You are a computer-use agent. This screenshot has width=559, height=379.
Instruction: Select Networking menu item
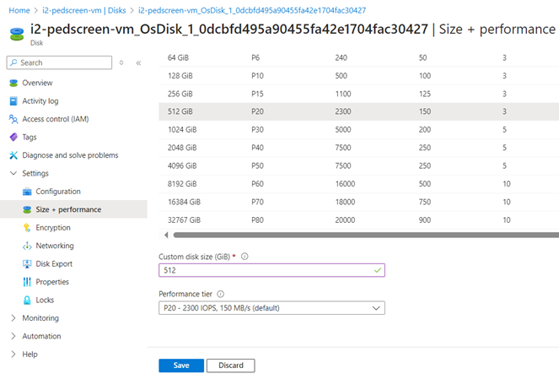click(x=55, y=246)
